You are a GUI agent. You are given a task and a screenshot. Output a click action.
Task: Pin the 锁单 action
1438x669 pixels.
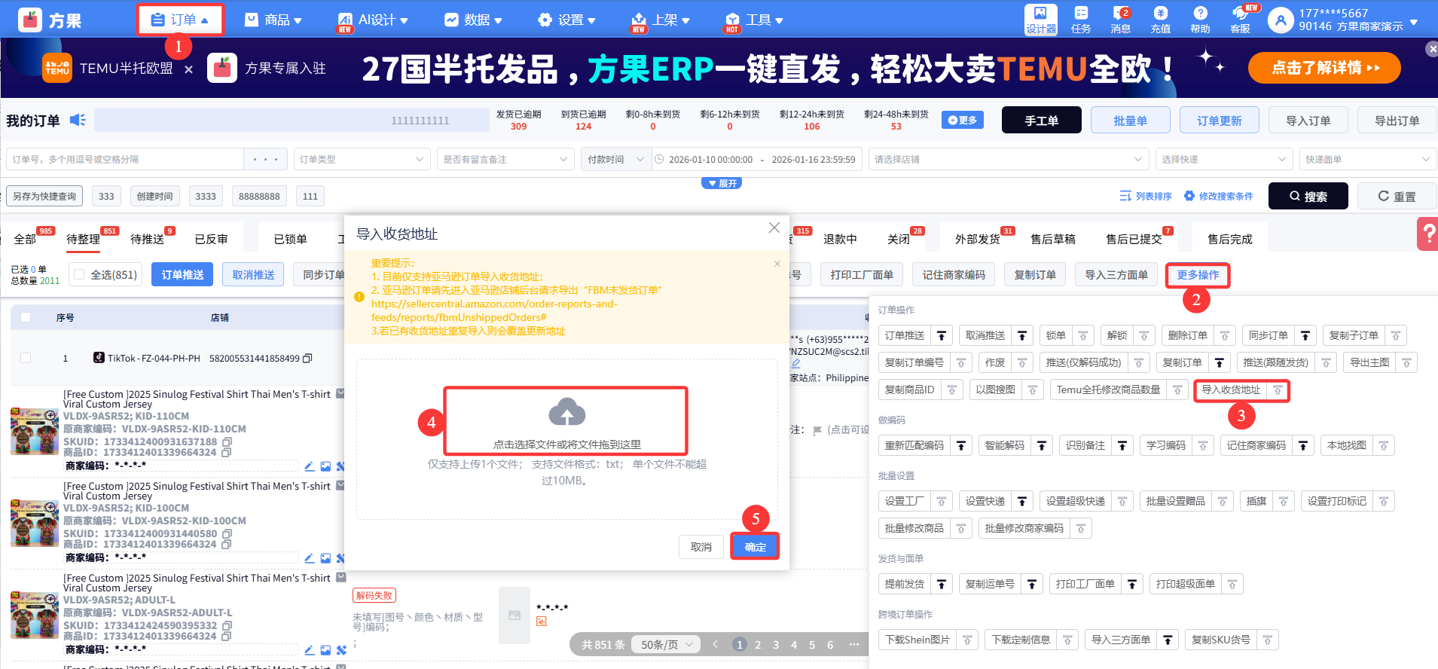pyautogui.click(x=1083, y=335)
